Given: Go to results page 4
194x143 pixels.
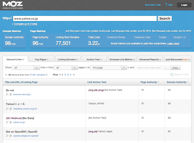Looking at the screenshot, I should 70,74.
